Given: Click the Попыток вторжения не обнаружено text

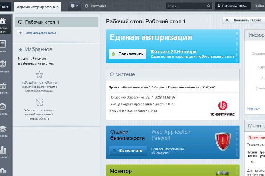Looking at the screenshot, I should click(167, 151).
